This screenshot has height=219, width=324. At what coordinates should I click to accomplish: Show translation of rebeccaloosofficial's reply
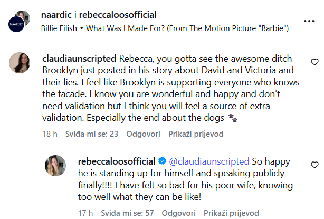(x=230, y=213)
